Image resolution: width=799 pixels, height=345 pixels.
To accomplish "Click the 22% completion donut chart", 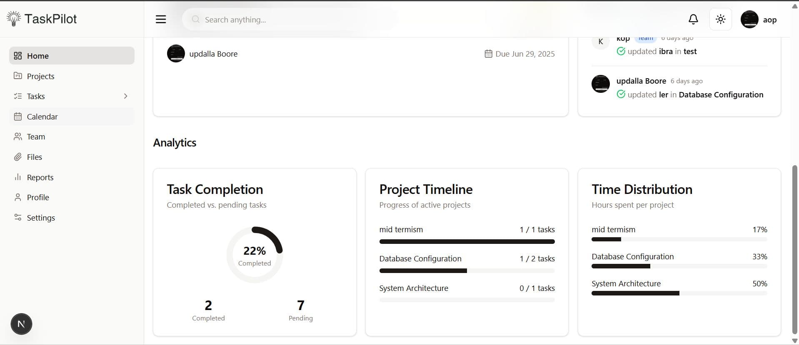I will 255,255.
